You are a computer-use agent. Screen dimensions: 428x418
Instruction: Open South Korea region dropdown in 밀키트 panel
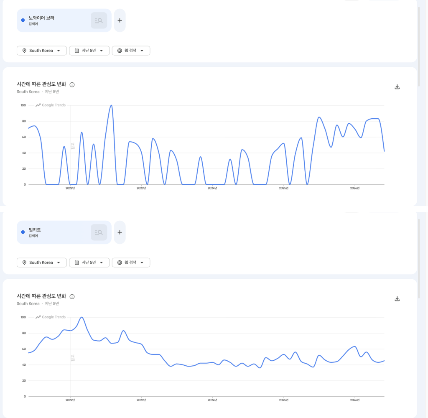[x=42, y=263]
